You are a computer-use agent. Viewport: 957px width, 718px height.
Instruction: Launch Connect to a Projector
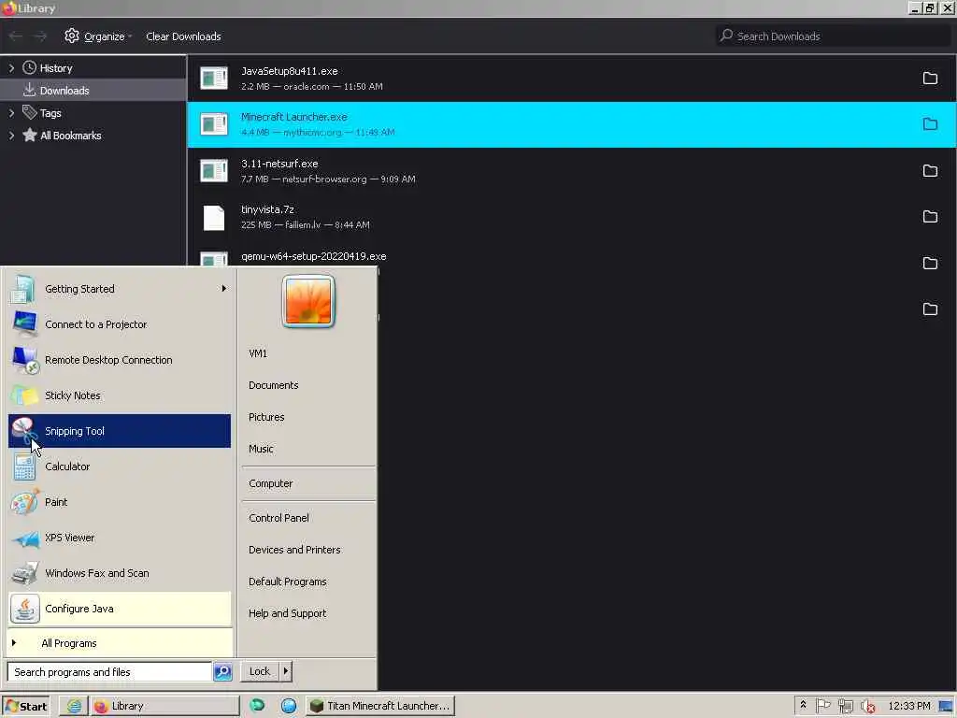pyautogui.click(x=120, y=324)
